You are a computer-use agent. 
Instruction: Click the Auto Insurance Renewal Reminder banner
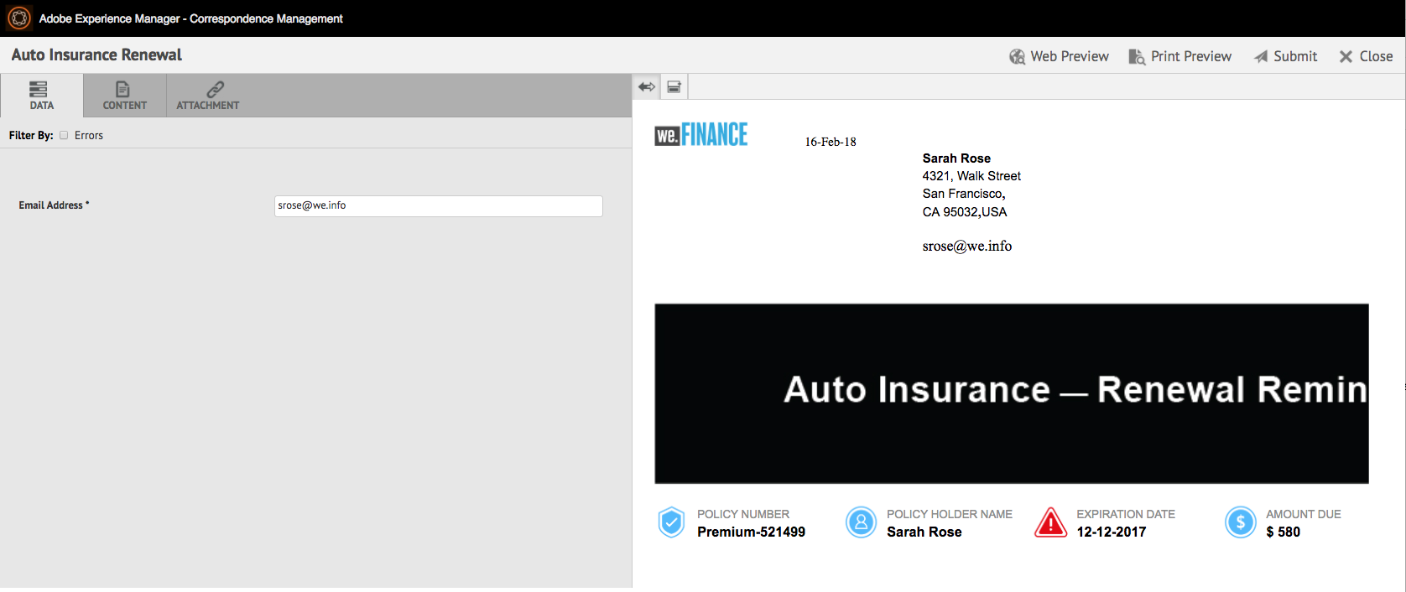tap(1011, 393)
